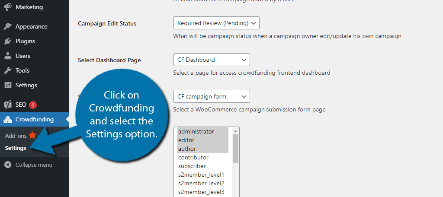
Task: Click the Campaign Edit Status label
Action: (107, 23)
